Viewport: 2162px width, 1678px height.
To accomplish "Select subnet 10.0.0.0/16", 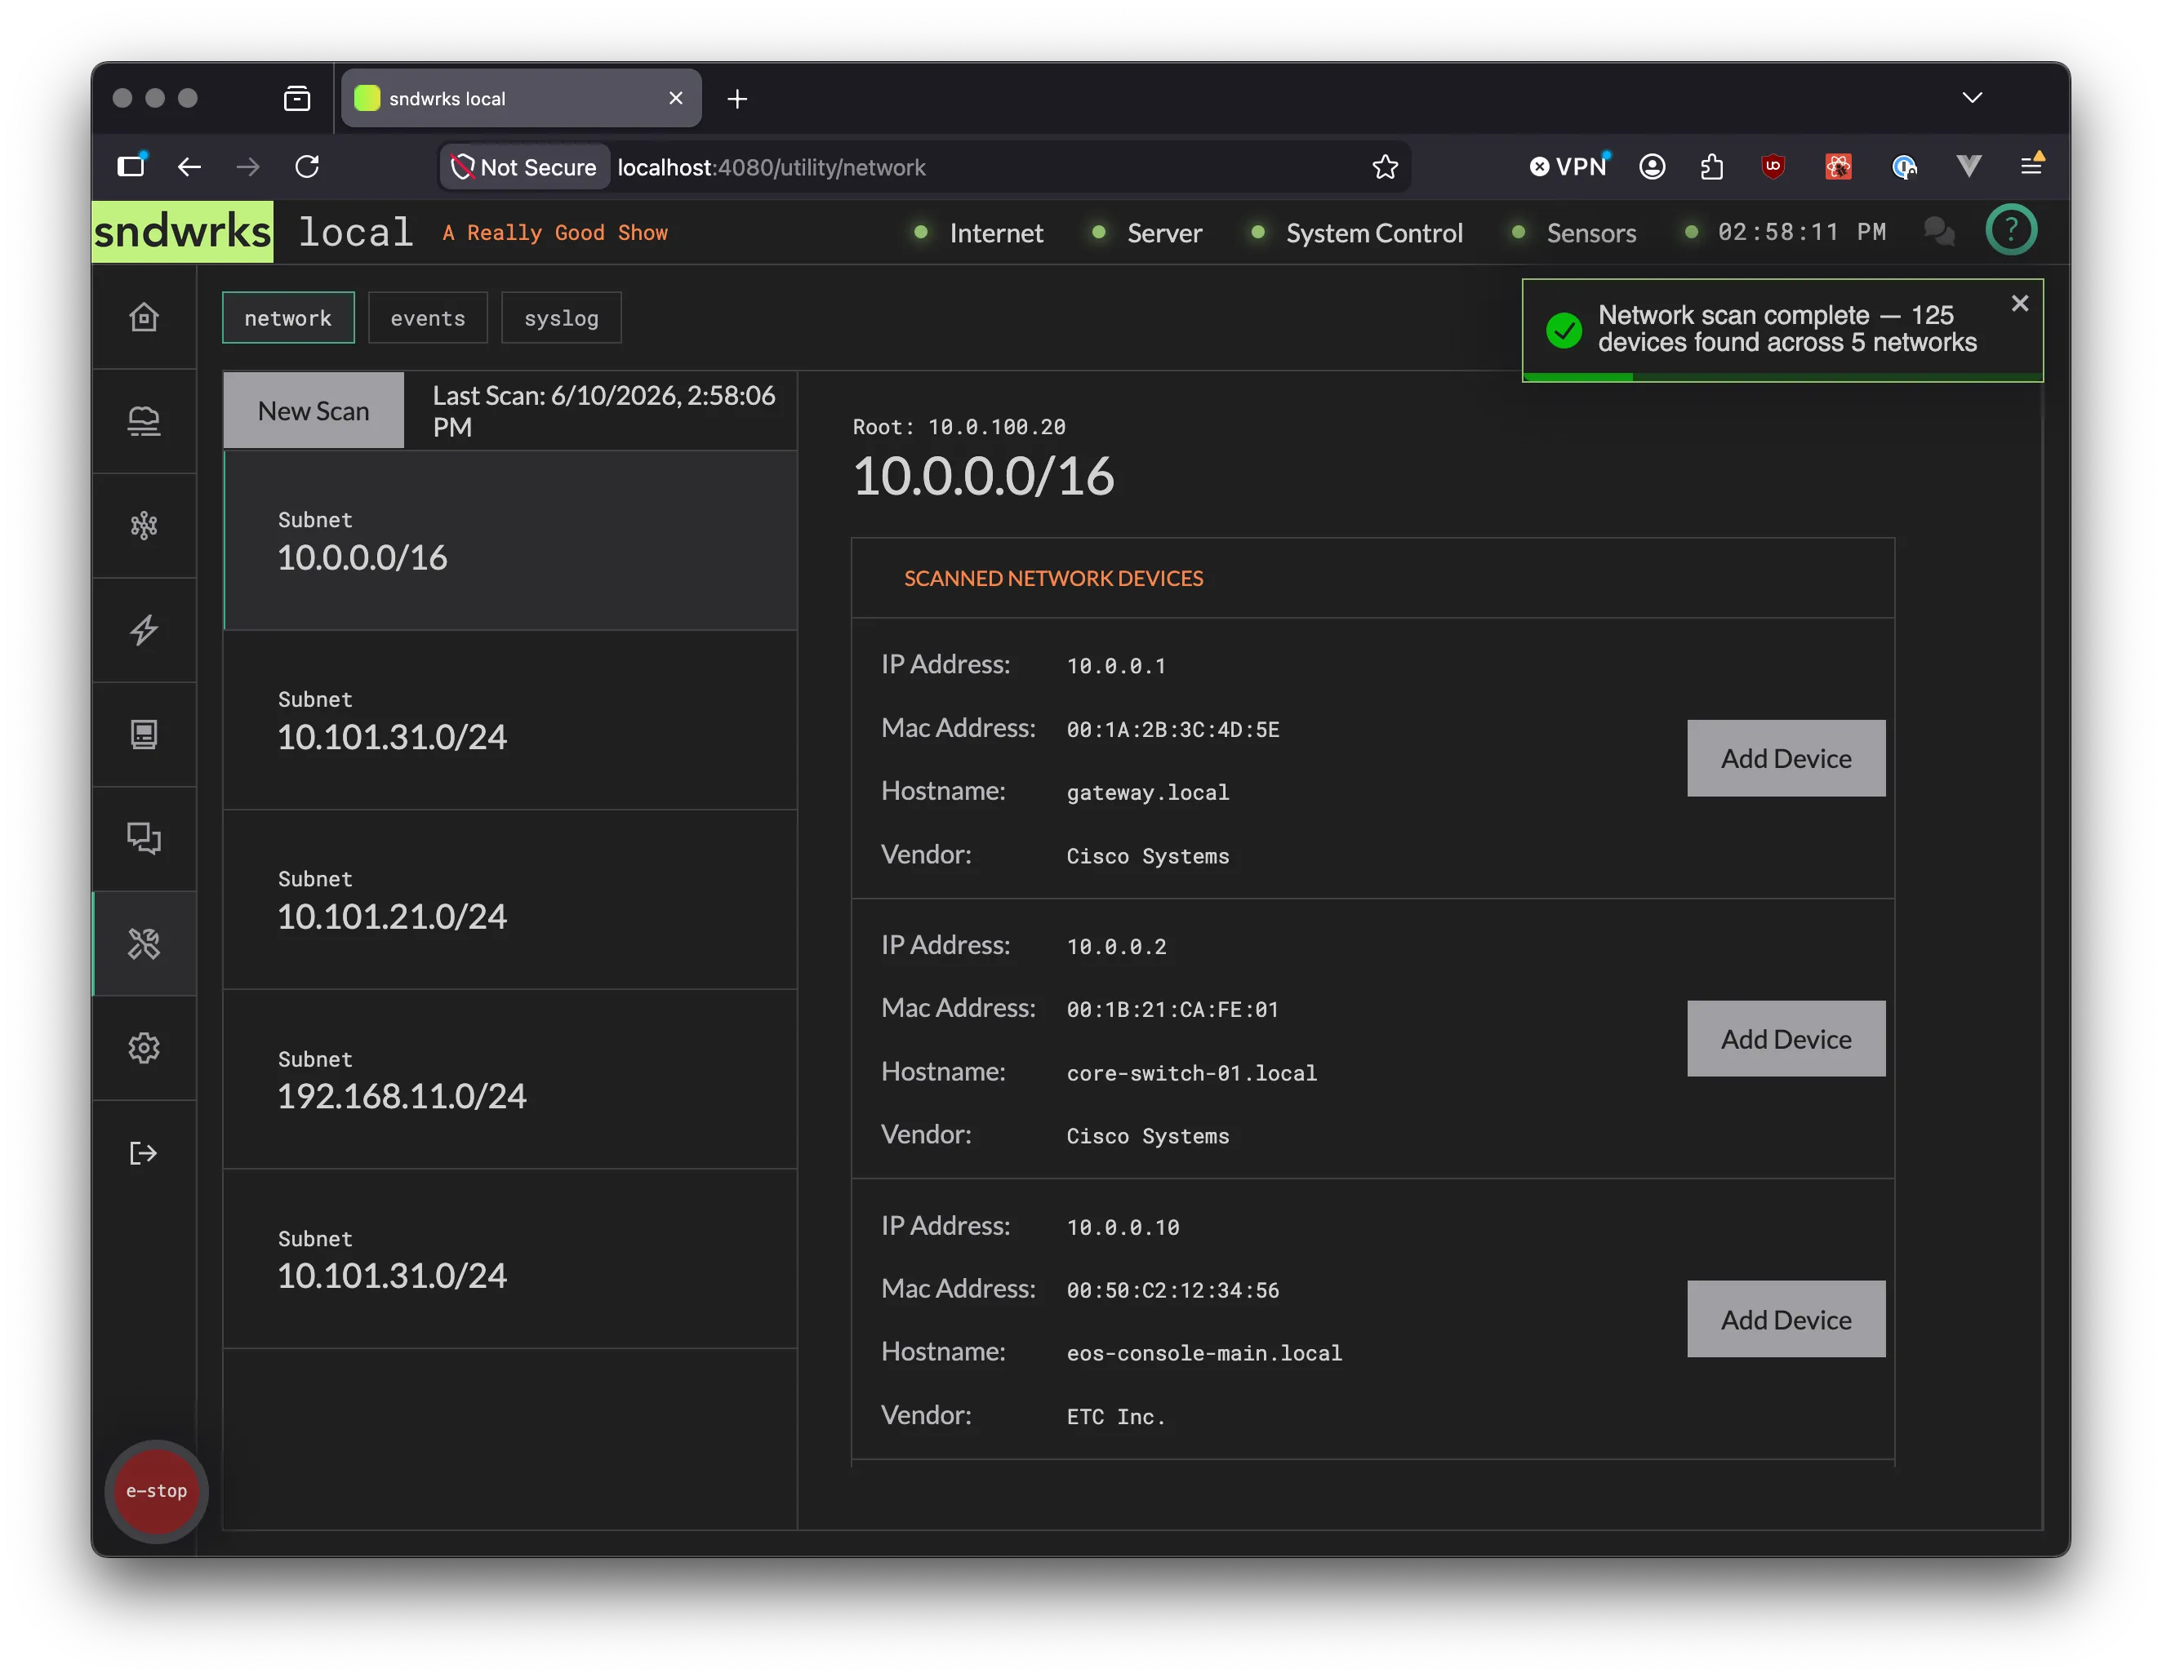I will coord(511,540).
